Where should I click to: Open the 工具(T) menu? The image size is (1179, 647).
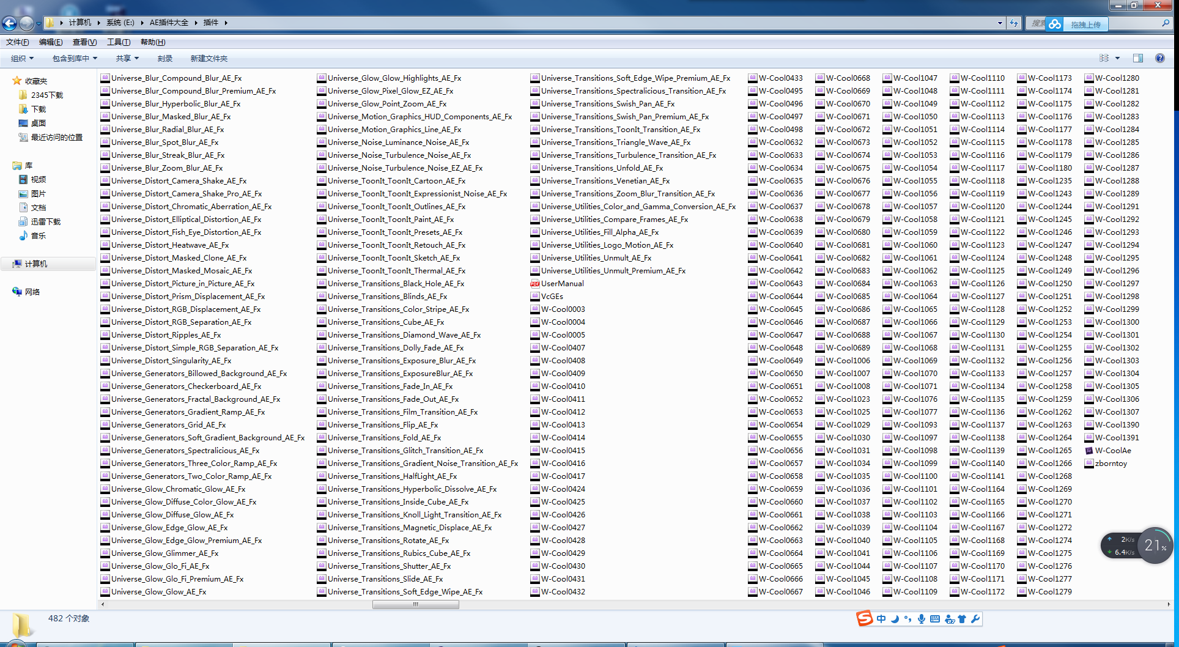[119, 42]
